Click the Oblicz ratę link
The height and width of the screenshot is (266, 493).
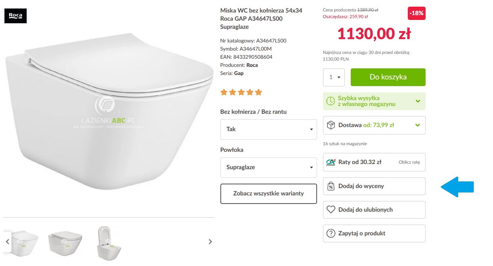409,162
